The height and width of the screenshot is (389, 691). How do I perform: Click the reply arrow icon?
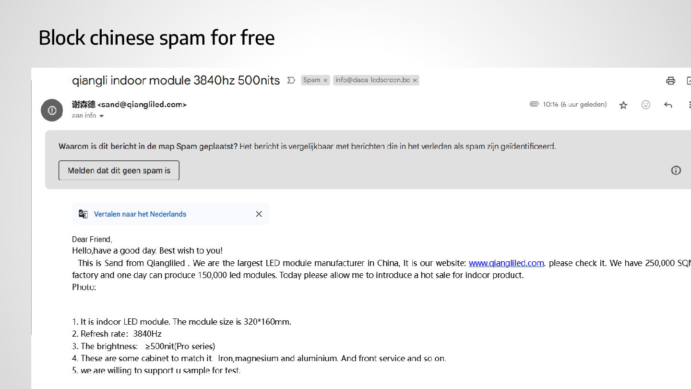pos(668,105)
